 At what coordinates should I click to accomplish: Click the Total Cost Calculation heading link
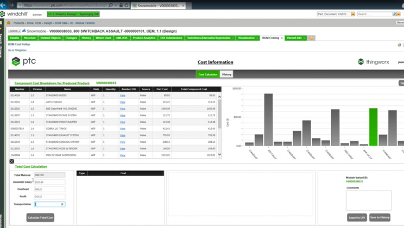pos(31,167)
